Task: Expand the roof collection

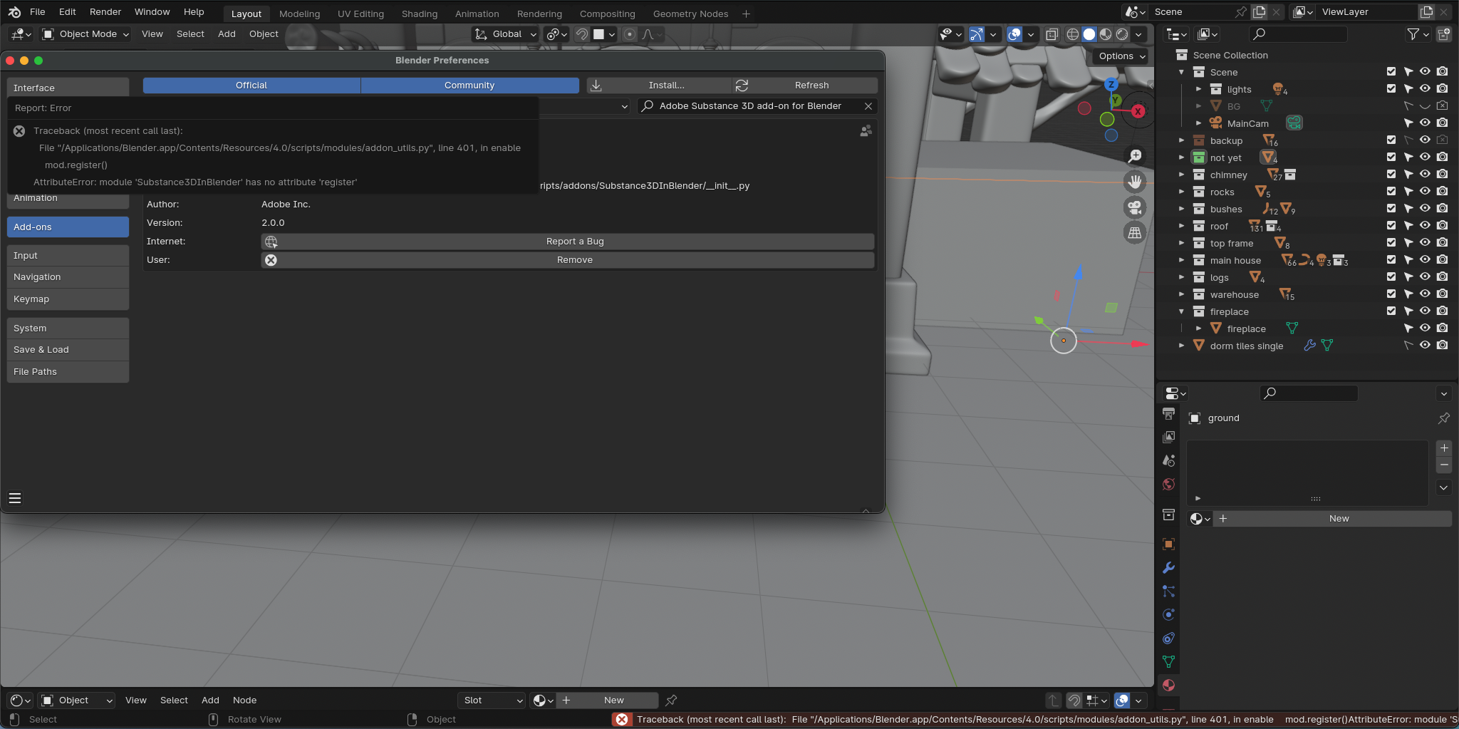Action: [x=1181, y=226]
